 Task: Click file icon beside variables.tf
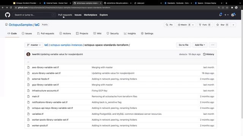(28, 114)
